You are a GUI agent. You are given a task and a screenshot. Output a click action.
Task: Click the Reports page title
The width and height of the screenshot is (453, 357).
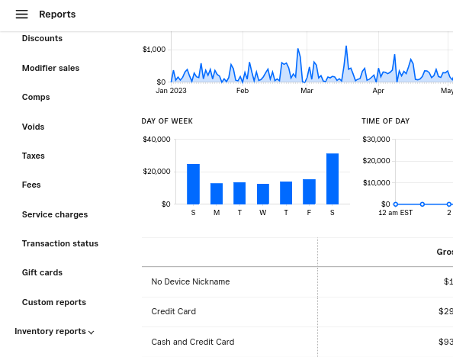tap(57, 14)
